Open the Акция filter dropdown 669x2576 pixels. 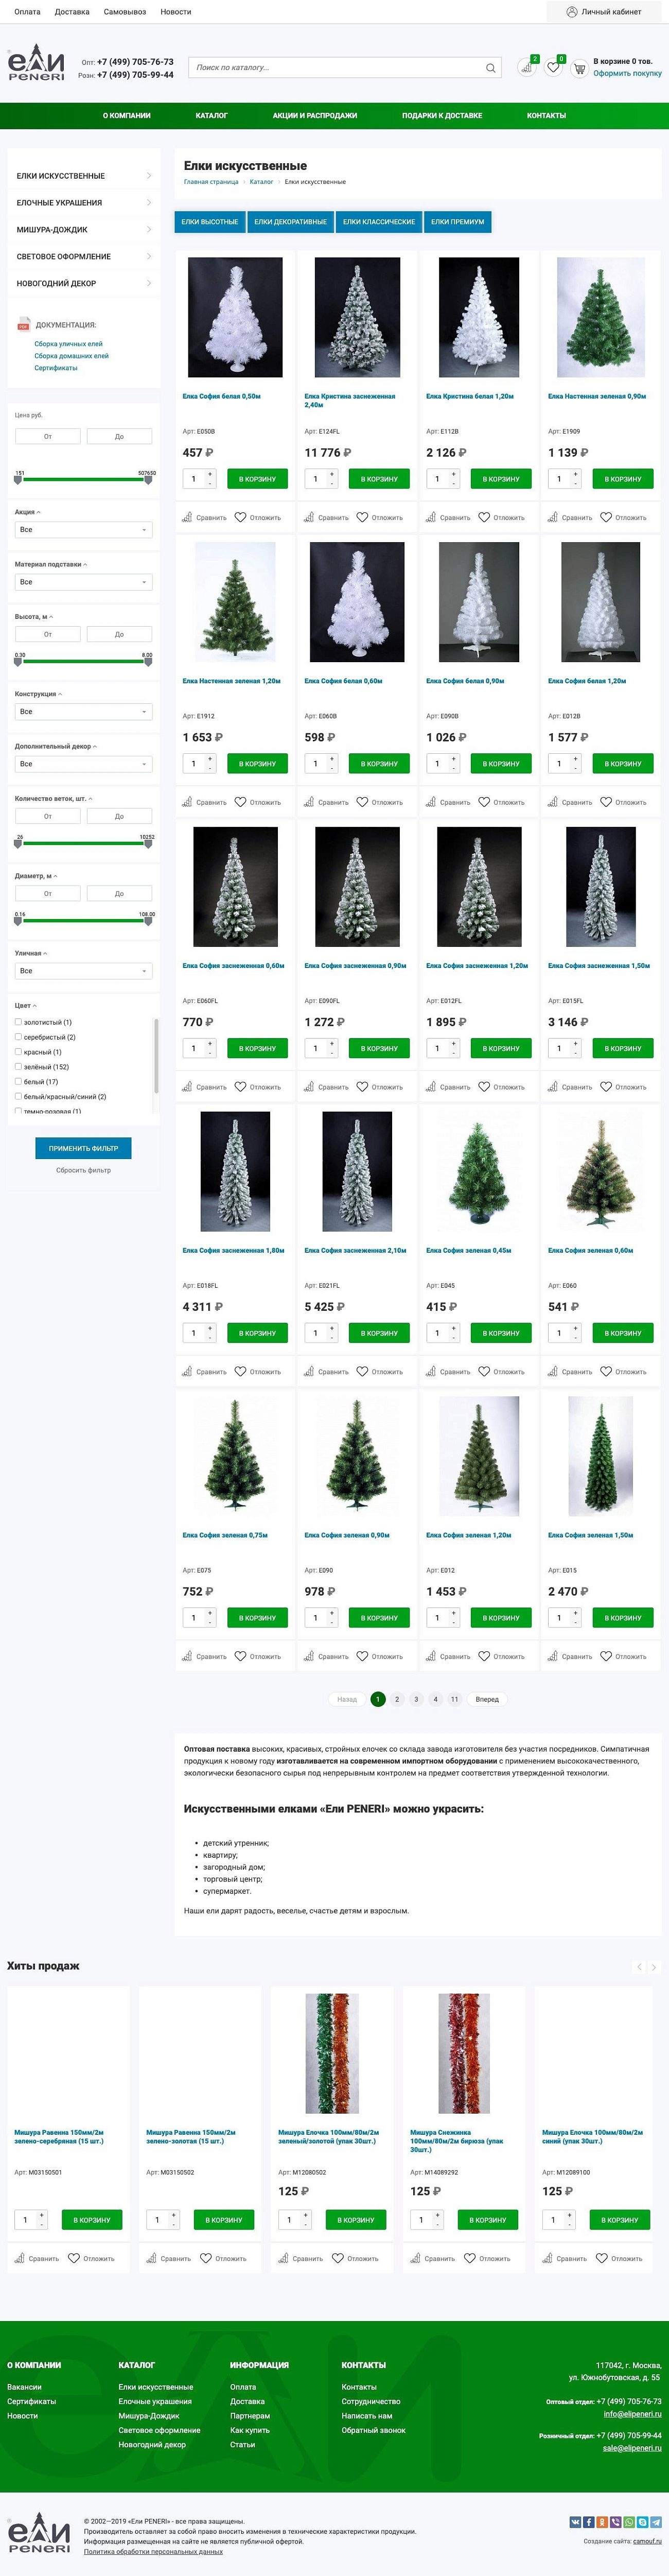(83, 530)
